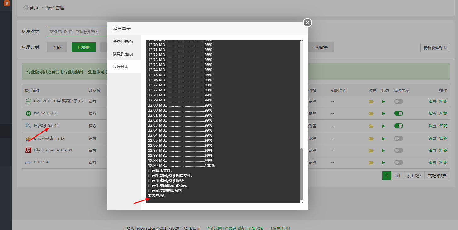Click the PHP-5.4 php icon
The image size is (458, 230).
(28, 162)
